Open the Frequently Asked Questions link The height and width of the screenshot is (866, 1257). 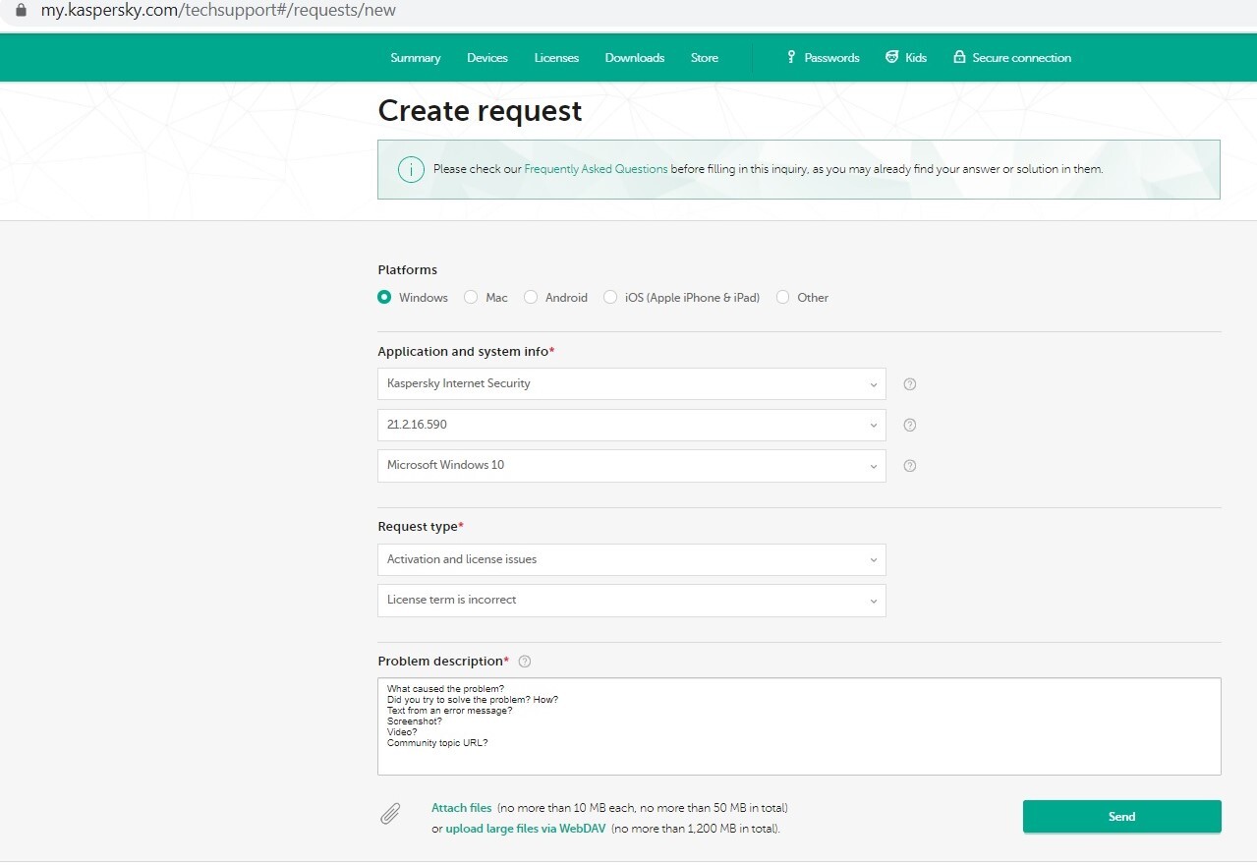pos(596,169)
